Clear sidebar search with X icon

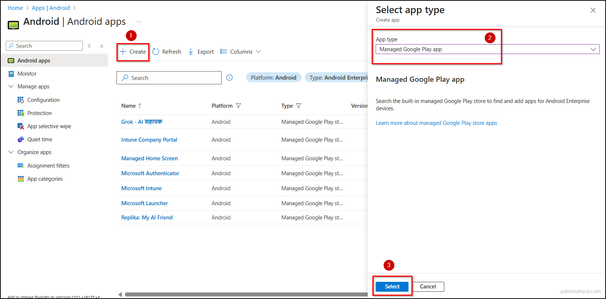coord(89,46)
